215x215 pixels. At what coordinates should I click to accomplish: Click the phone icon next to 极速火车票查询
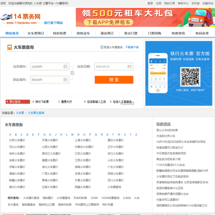(102, 47)
